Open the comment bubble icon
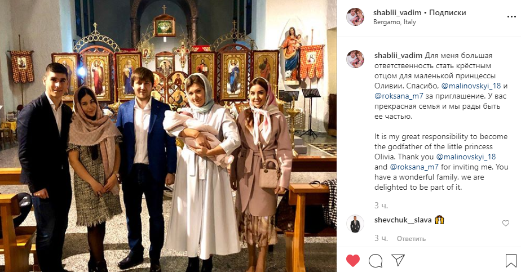This screenshot has height=272, width=521. tap(376, 261)
